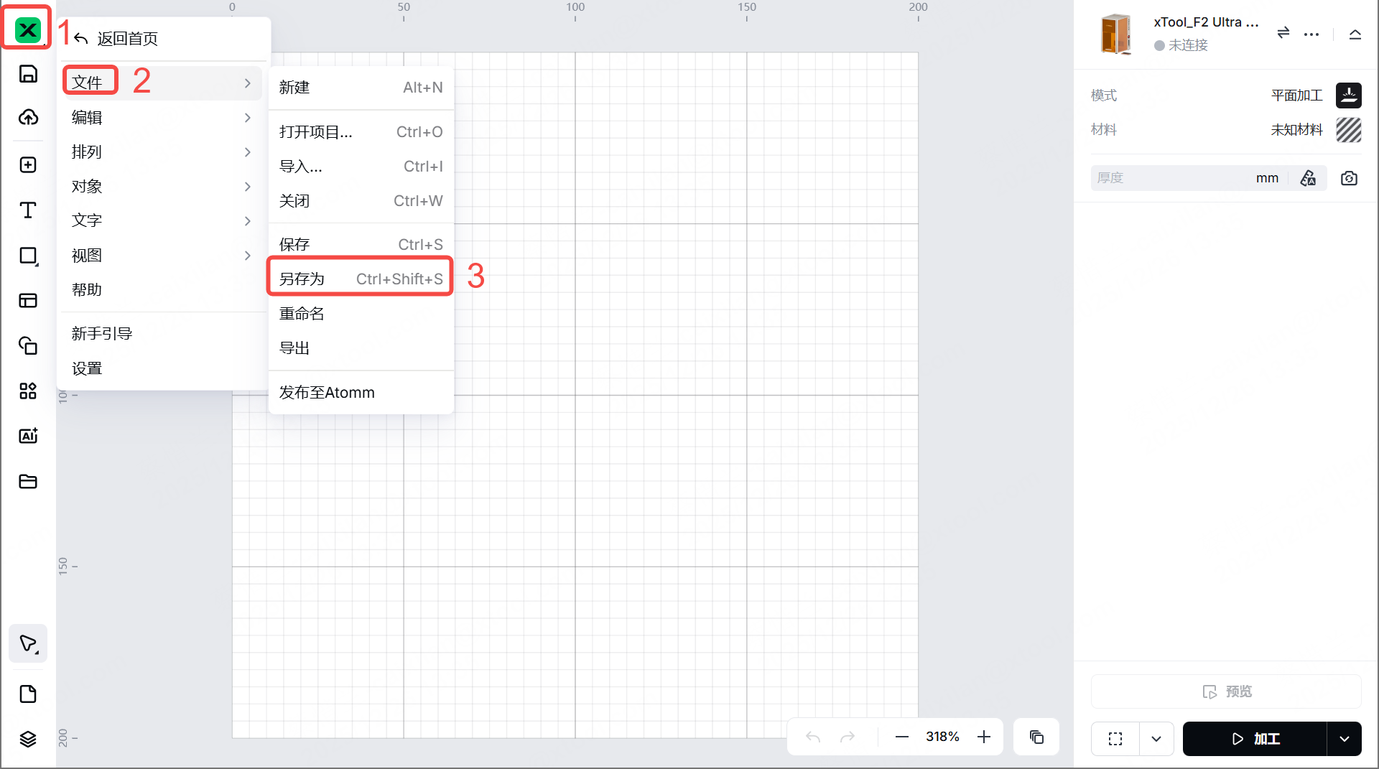Open dropdown arrow next to 加工 button

click(1344, 739)
